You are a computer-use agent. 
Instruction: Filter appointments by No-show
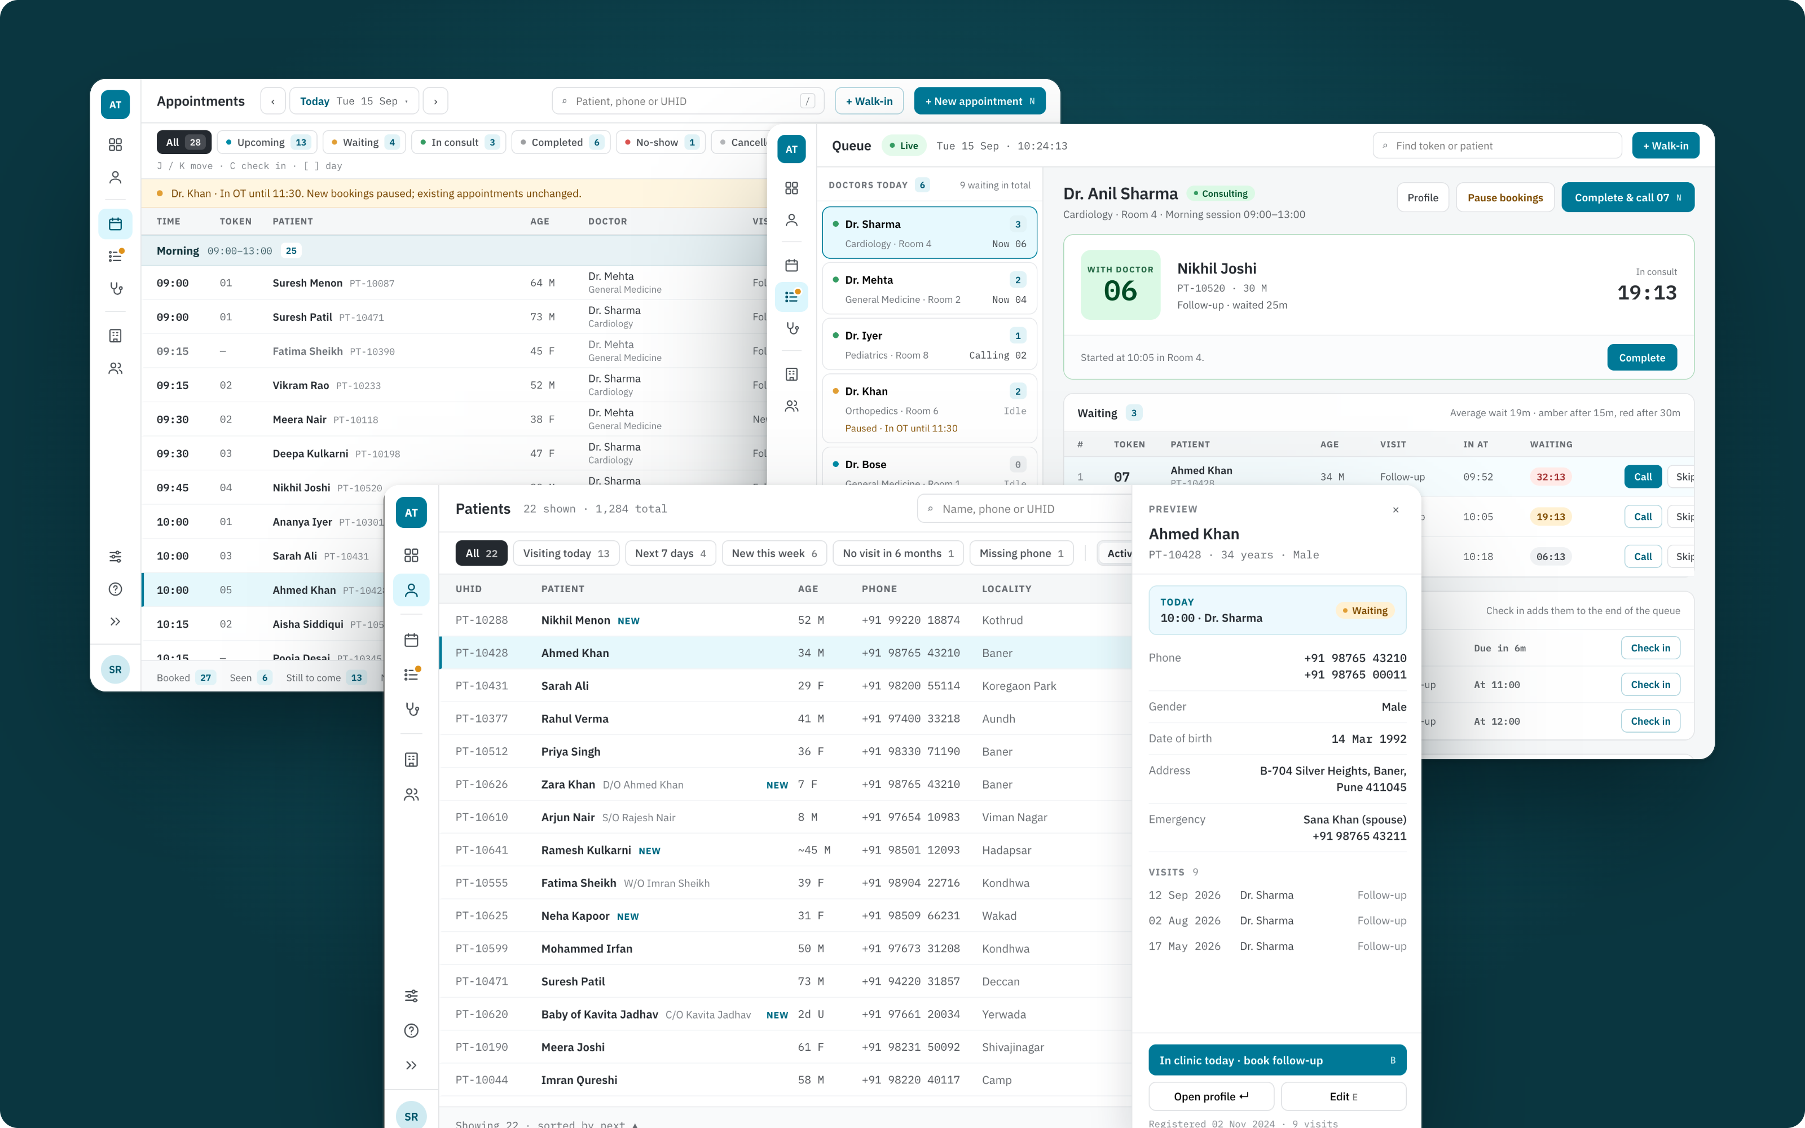point(661,143)
